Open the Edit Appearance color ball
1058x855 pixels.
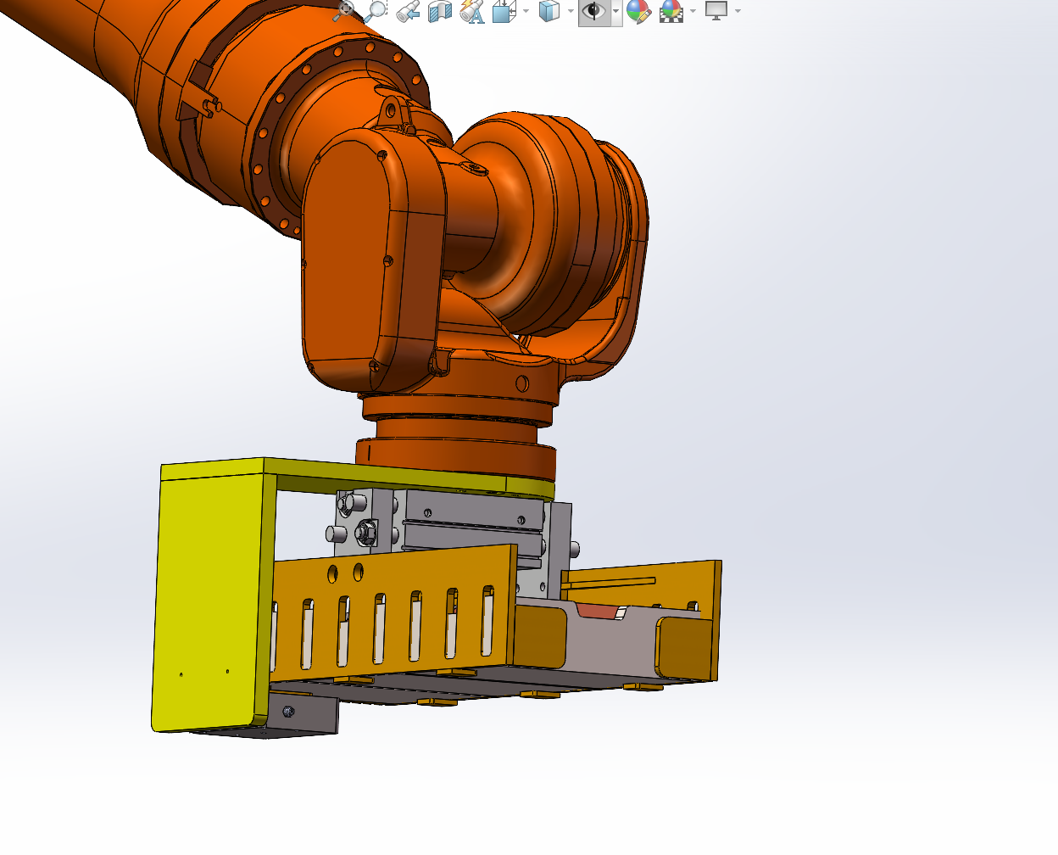tap(638, 11)
